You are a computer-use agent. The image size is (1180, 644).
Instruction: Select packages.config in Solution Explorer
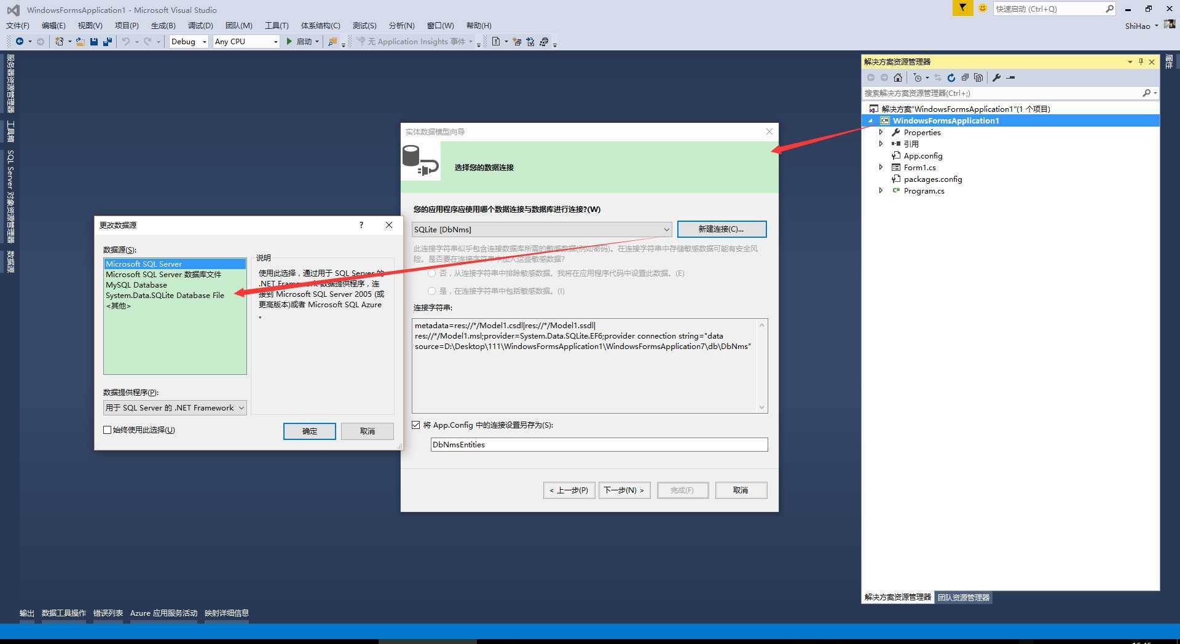coord(932,179)
